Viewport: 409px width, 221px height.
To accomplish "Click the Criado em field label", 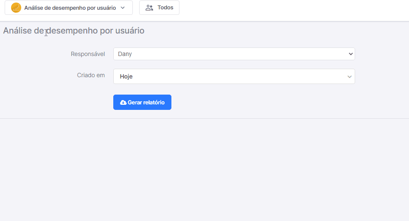I will pos(91,75).
